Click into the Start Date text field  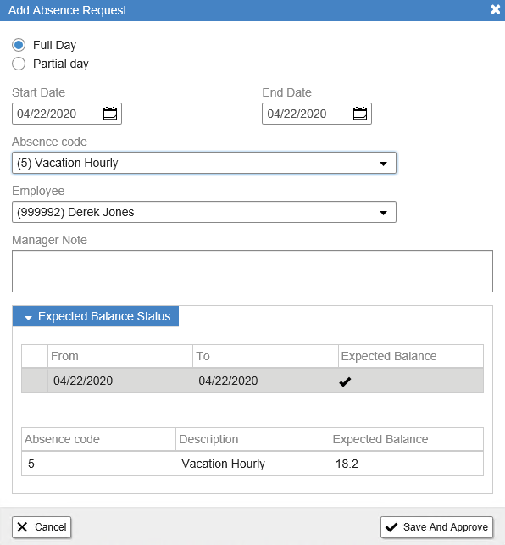tap(58, 114)
